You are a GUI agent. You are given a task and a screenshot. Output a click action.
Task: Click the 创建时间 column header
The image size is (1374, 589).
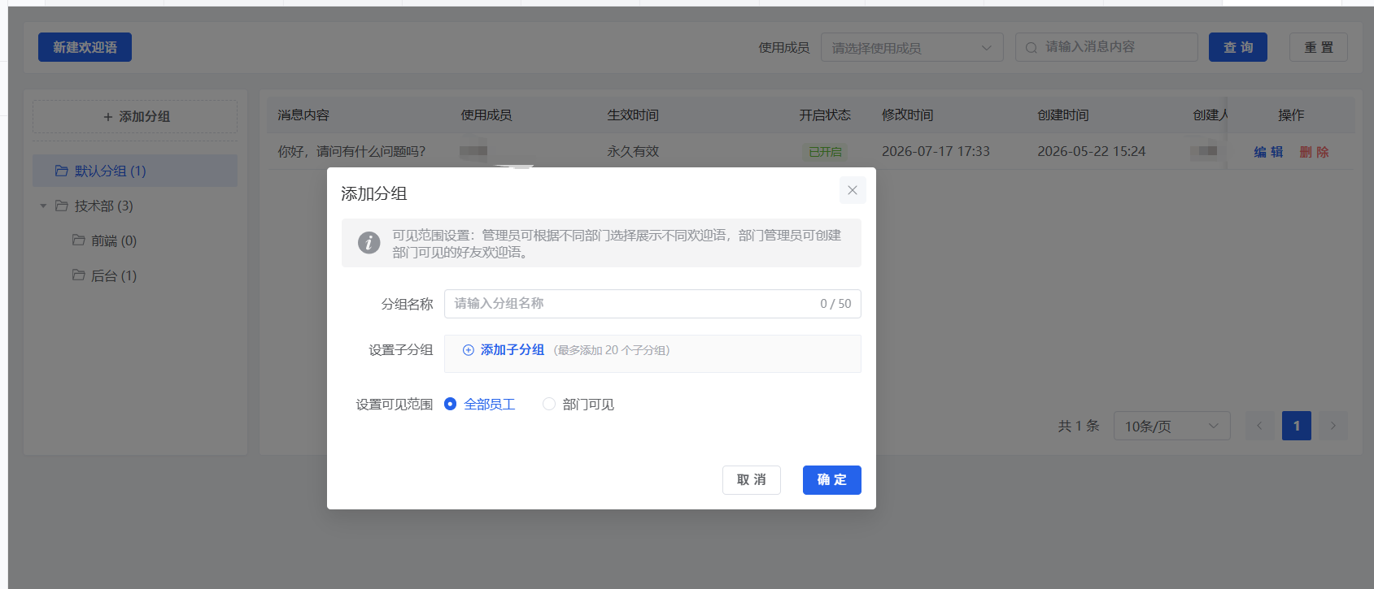pyautogui.click(x=1063, y=115)
